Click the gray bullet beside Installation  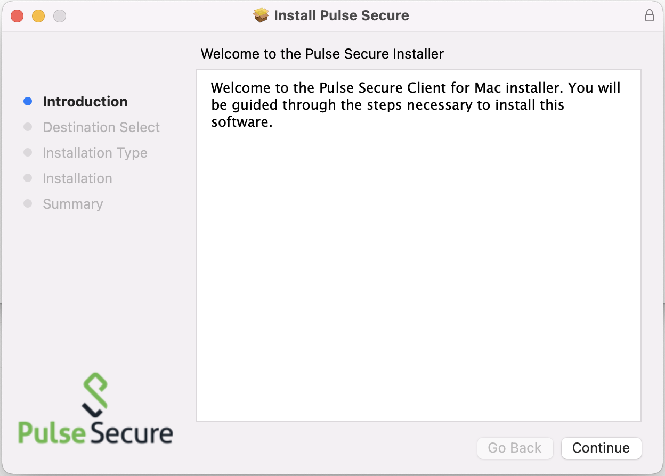pos(28,178)
